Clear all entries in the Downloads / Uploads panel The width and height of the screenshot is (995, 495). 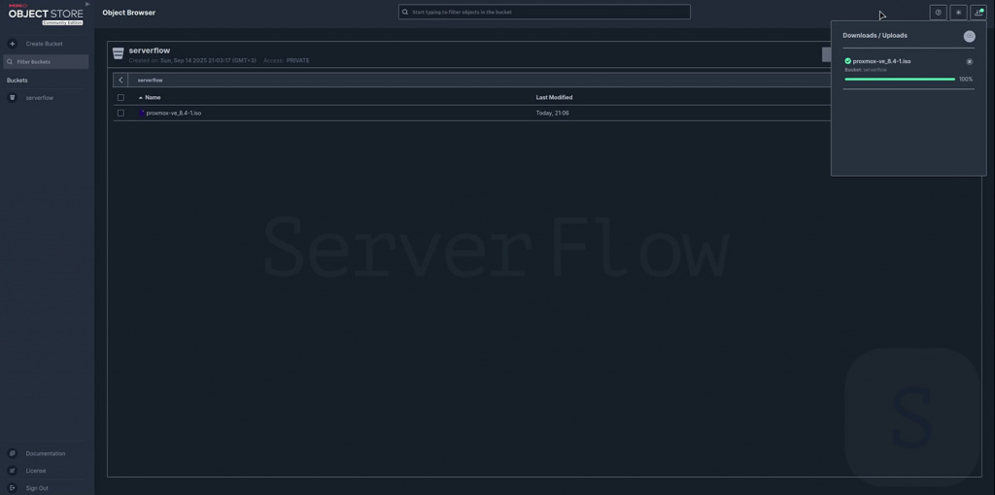pyautogui.click(x=969, y=36)
